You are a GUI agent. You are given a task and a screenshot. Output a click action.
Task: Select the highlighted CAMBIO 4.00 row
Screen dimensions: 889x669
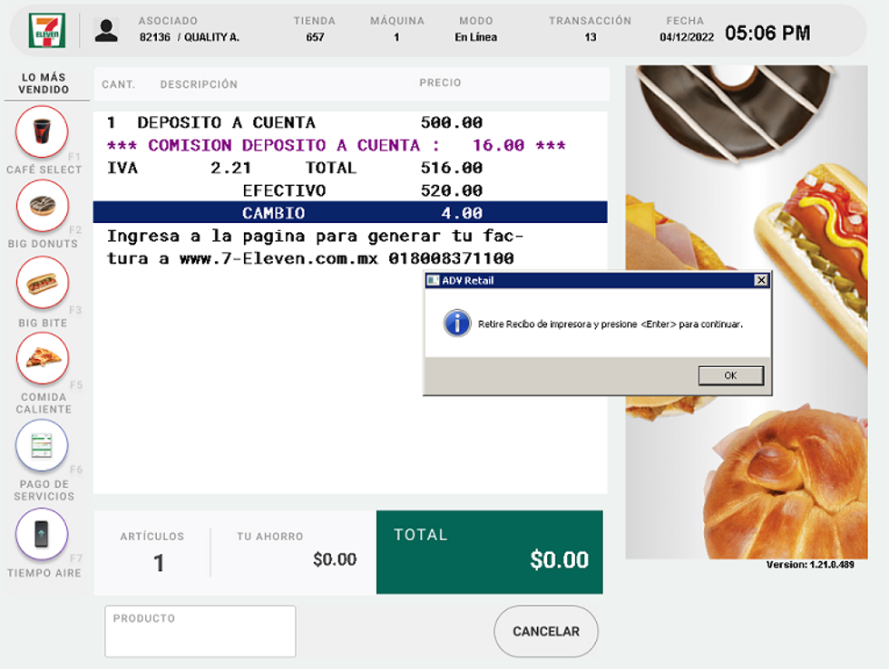click(x=349, y=213)
